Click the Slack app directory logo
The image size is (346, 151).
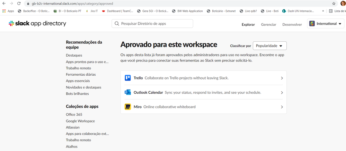[37, 24]
